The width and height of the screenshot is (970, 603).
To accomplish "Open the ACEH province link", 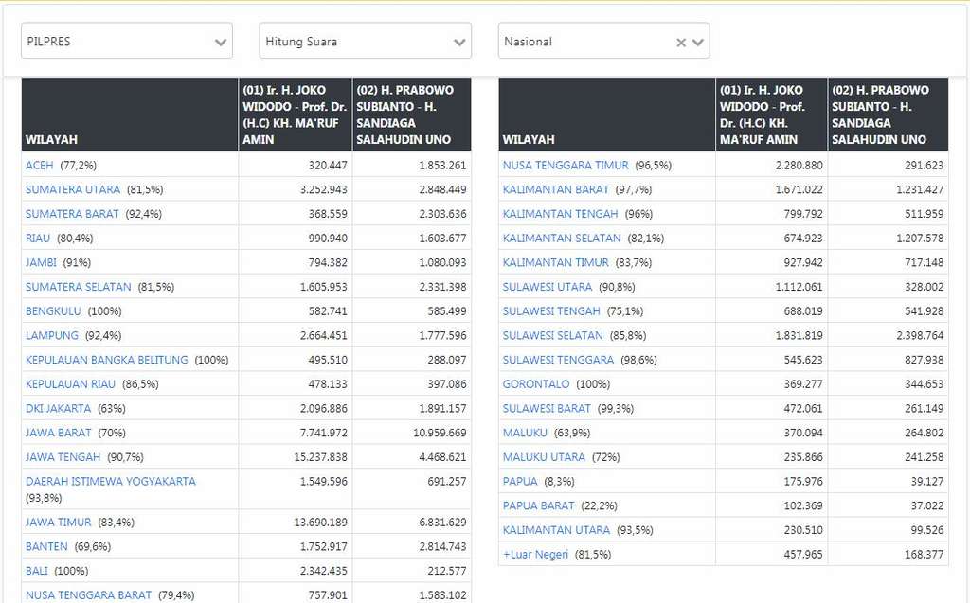I will (40, 165).
